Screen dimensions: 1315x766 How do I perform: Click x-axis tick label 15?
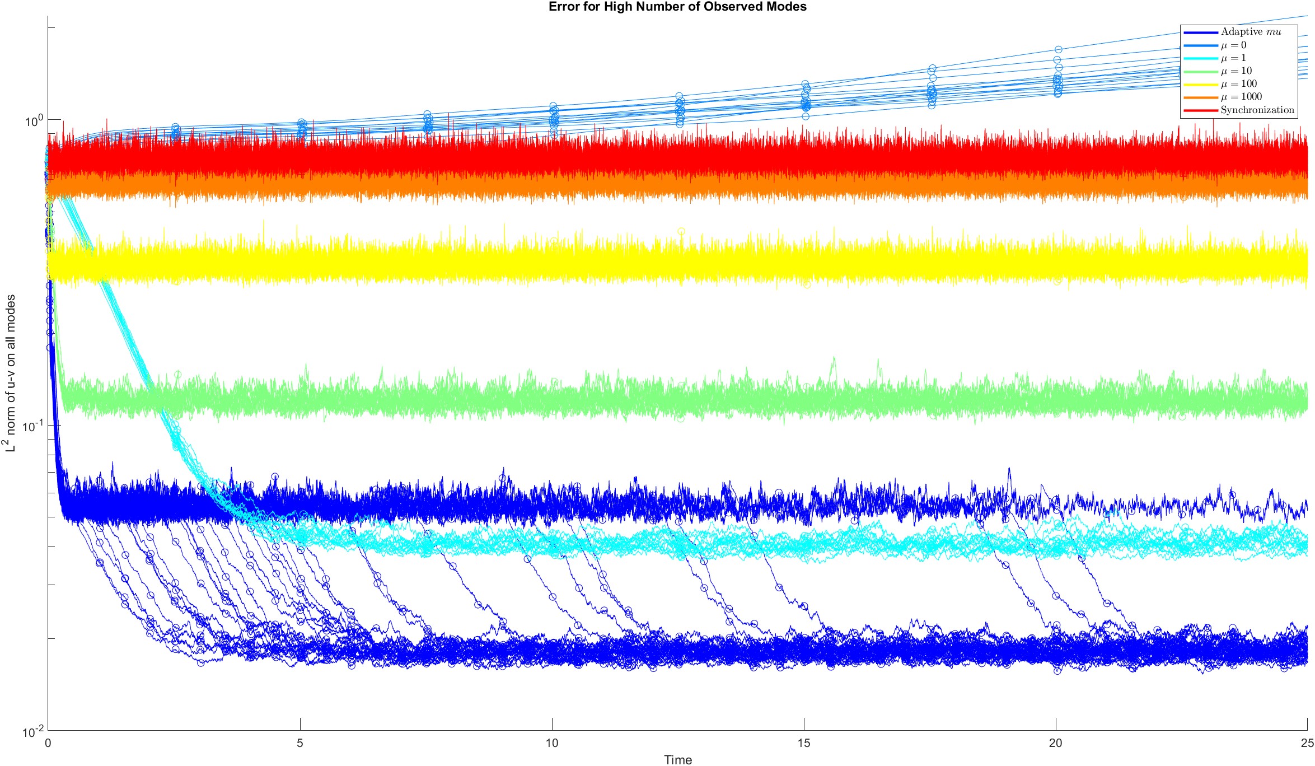pos(804,743)
